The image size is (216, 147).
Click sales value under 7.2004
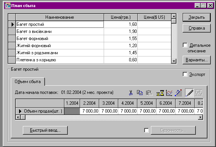(x=185, y=111)
